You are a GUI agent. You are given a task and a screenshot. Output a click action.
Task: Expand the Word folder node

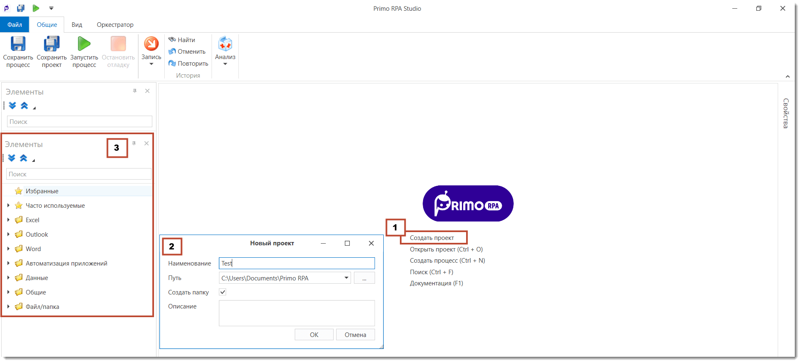[8, 249]
